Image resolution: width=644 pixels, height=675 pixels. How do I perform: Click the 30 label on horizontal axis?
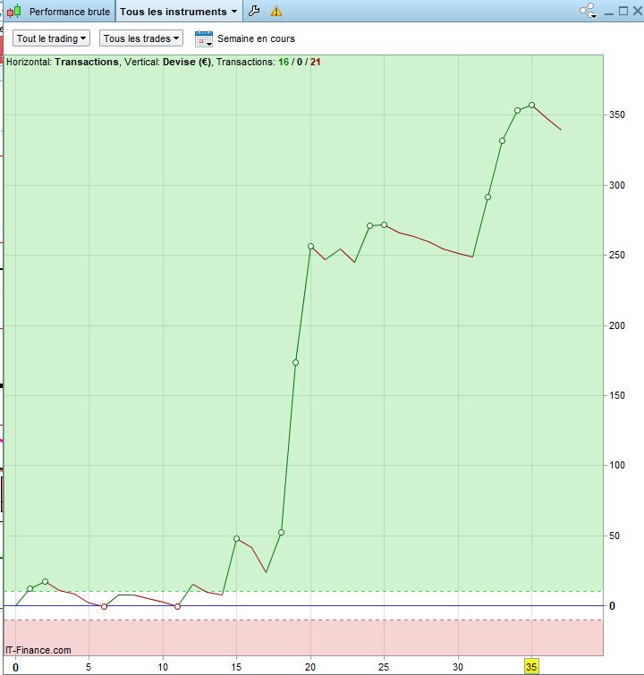[x=458, y=667]
